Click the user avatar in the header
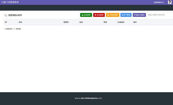173x105 pixels. [170, 2]
